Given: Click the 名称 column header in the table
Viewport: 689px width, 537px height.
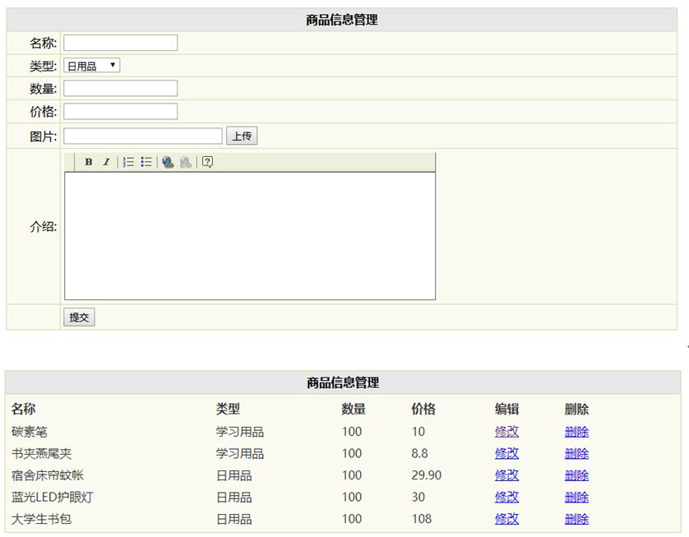Looking at the screenshot, I should (23, 409).
